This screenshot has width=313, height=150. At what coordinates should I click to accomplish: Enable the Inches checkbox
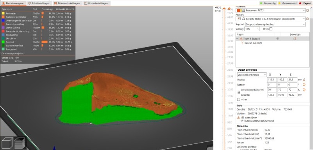238,99
